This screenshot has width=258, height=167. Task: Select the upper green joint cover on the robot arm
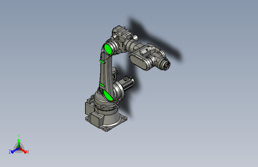pos(108,49)
